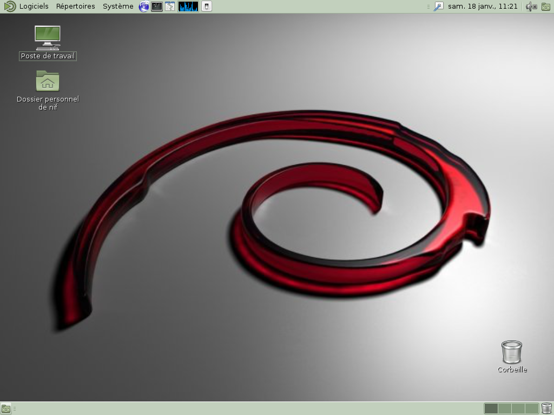Expand the date and time calendar
This screenshot has width=554, height=415.
click(x=483, y=6)
